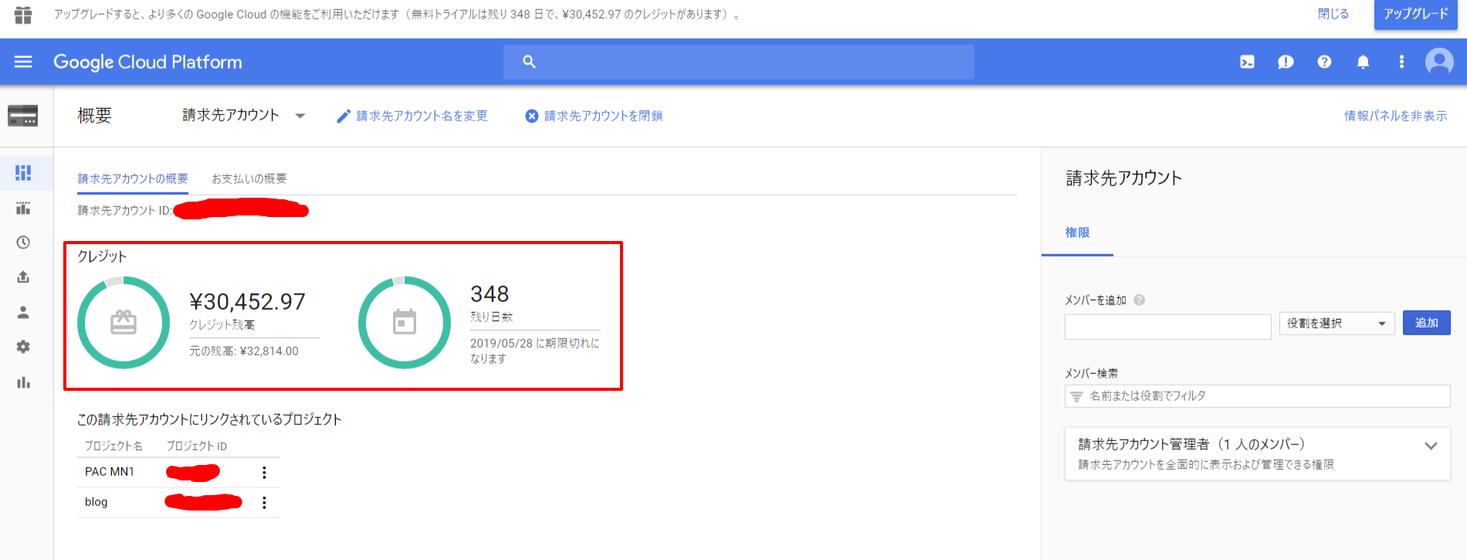Open more options for PAC MN1 project

point(264,472)
